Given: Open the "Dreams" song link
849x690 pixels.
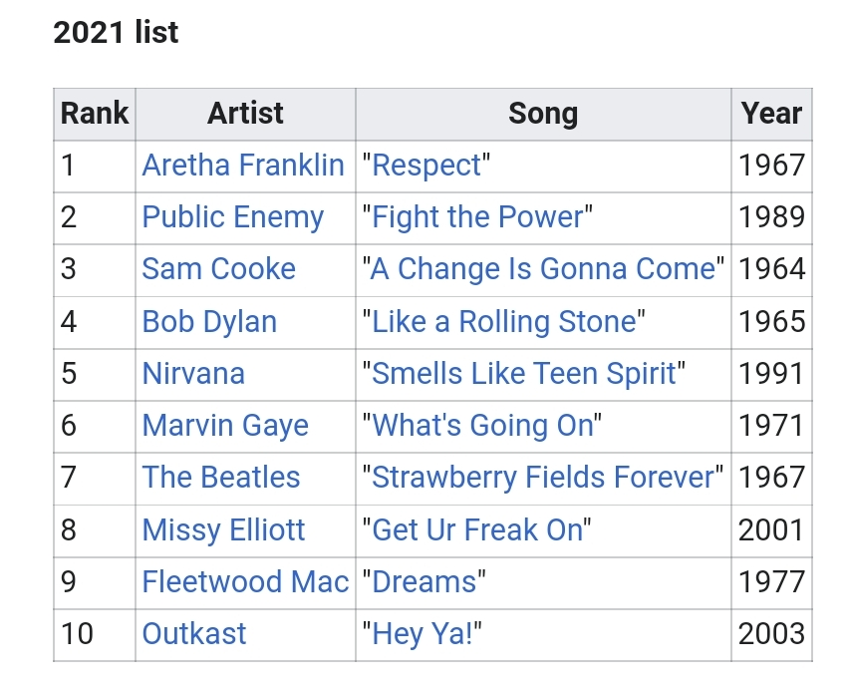Looking at the screenshot, I should [424, 581].
